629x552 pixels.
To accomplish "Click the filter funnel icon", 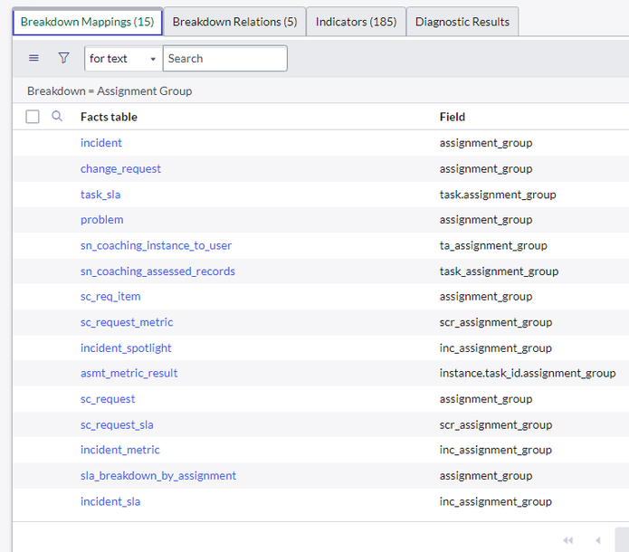I will tap(63, 58).
